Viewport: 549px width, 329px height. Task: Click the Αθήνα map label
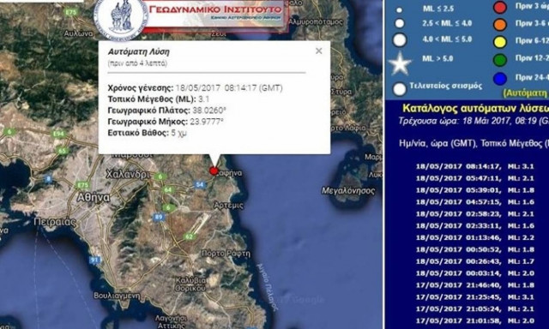tap(94, 198)
